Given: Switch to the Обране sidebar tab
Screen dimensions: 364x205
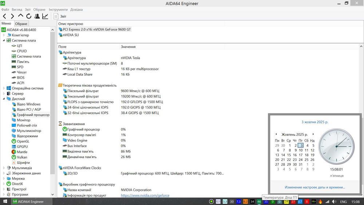Looking at the screenshot, I should [x=21, y=24].
